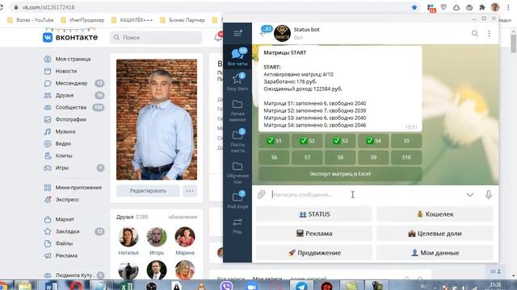Select the S7 matrix button
Screen dimensions: 517x290
[307, 157]
